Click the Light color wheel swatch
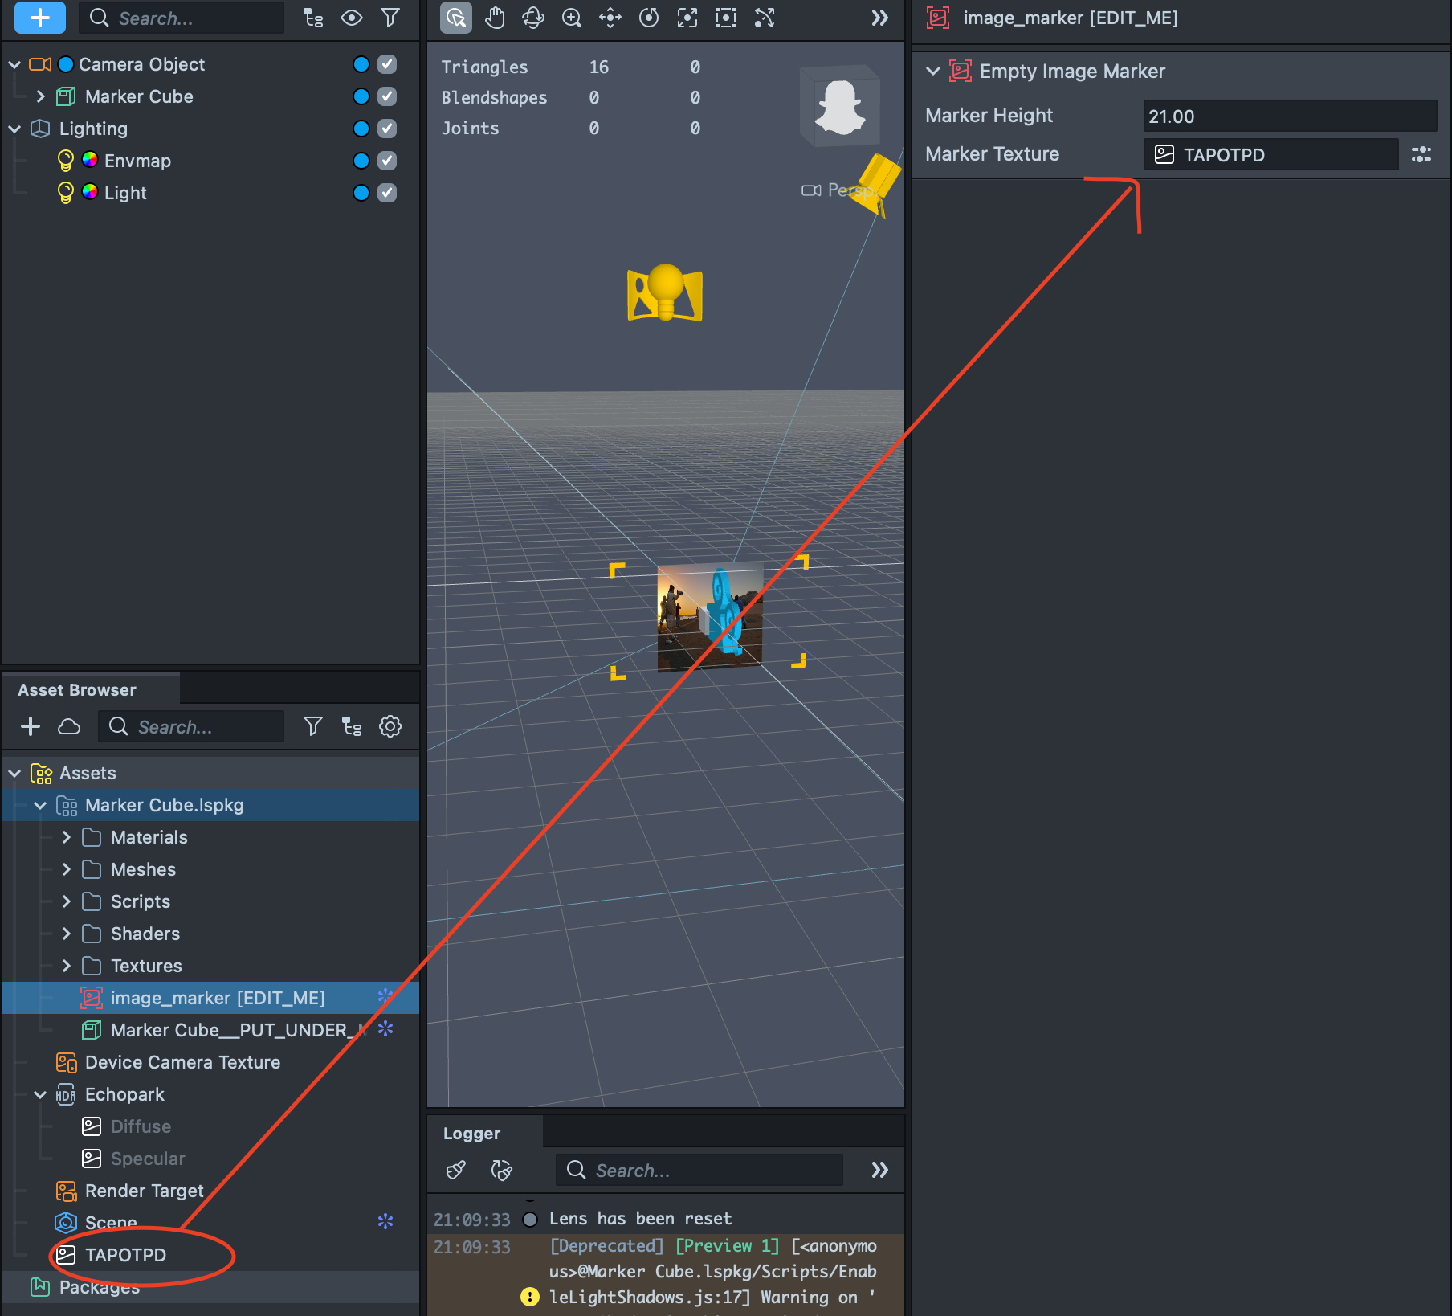This screenshot has width=1452, height=1316. tap(90, 192)
